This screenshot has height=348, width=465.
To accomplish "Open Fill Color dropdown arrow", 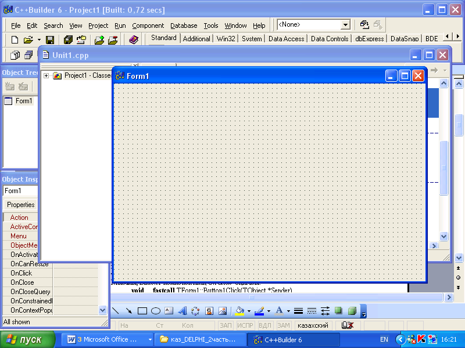I will pyautogui.click(x=249, y=311).
